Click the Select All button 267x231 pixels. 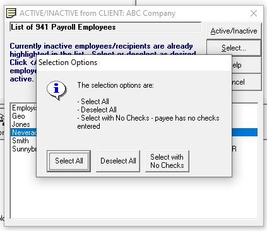coord(69,161)
